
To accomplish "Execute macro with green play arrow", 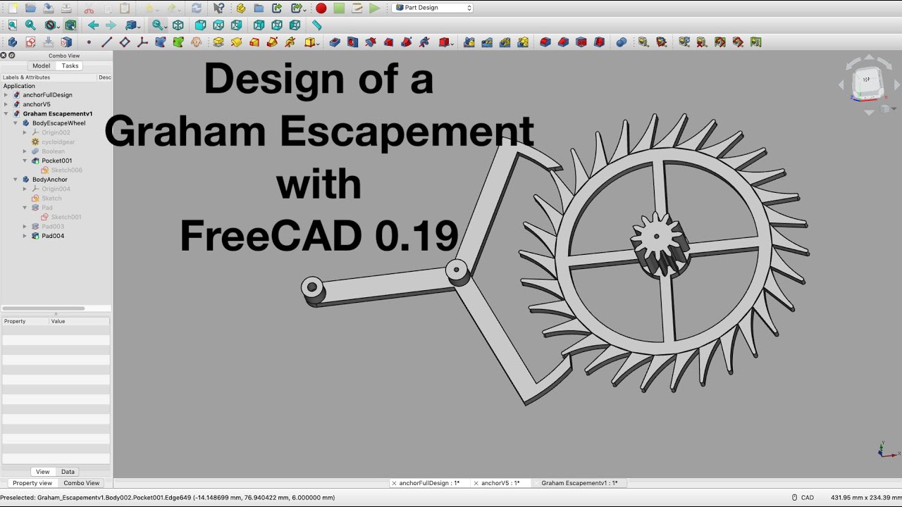I will [x=375, y=8].
